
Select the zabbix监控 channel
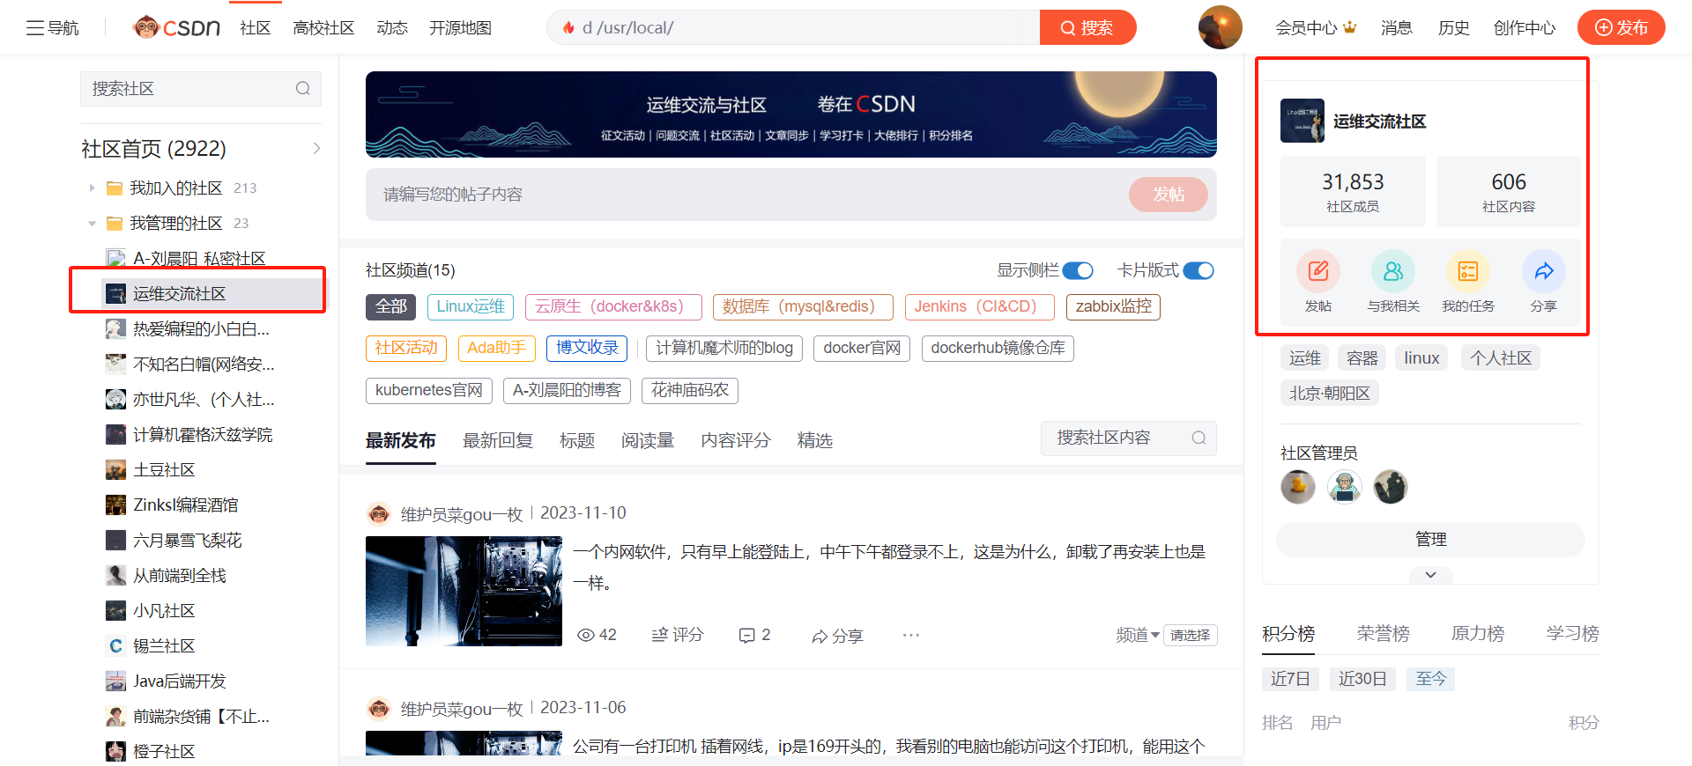1113,306
